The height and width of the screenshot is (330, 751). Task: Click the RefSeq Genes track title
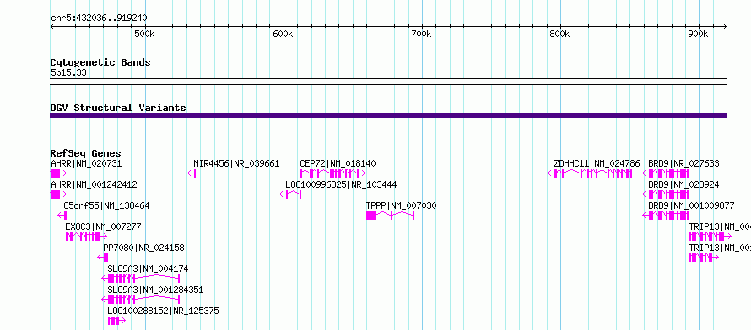pyautogui.click(x=86, y=153)
